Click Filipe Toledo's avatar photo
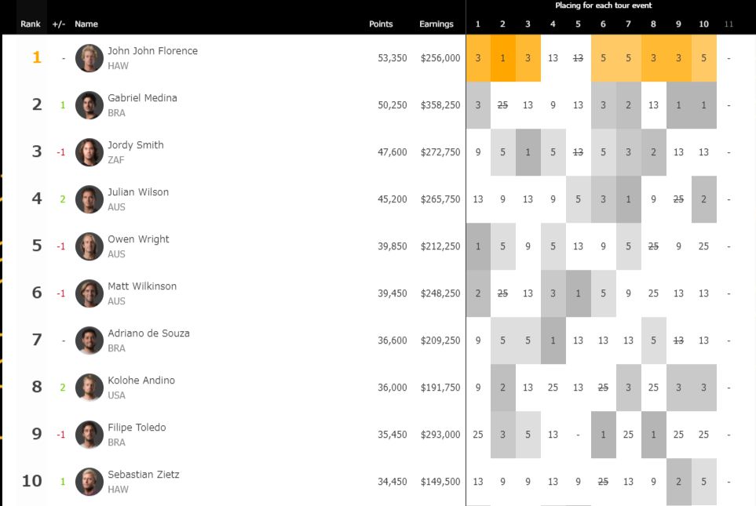 (89, 435)
